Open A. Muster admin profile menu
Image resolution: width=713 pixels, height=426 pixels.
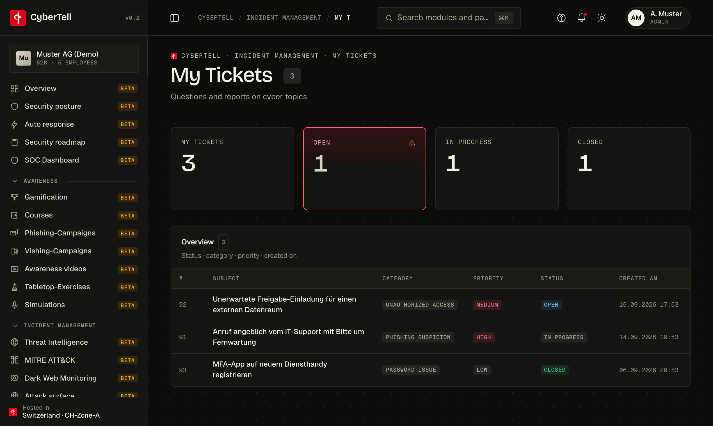658,18
